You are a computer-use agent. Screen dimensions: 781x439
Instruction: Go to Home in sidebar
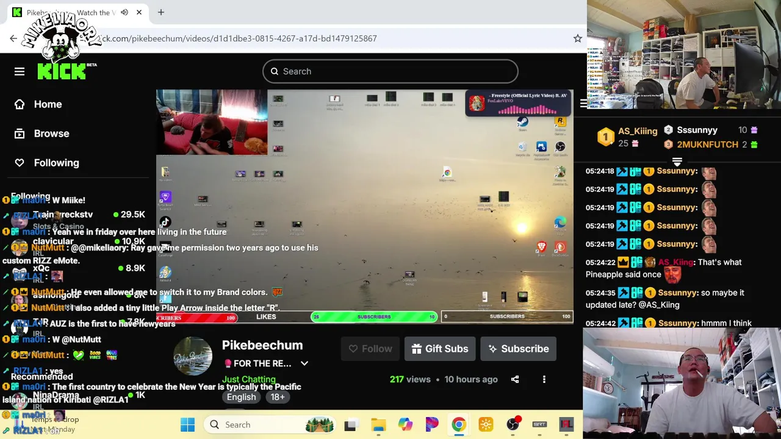(48, 104)
